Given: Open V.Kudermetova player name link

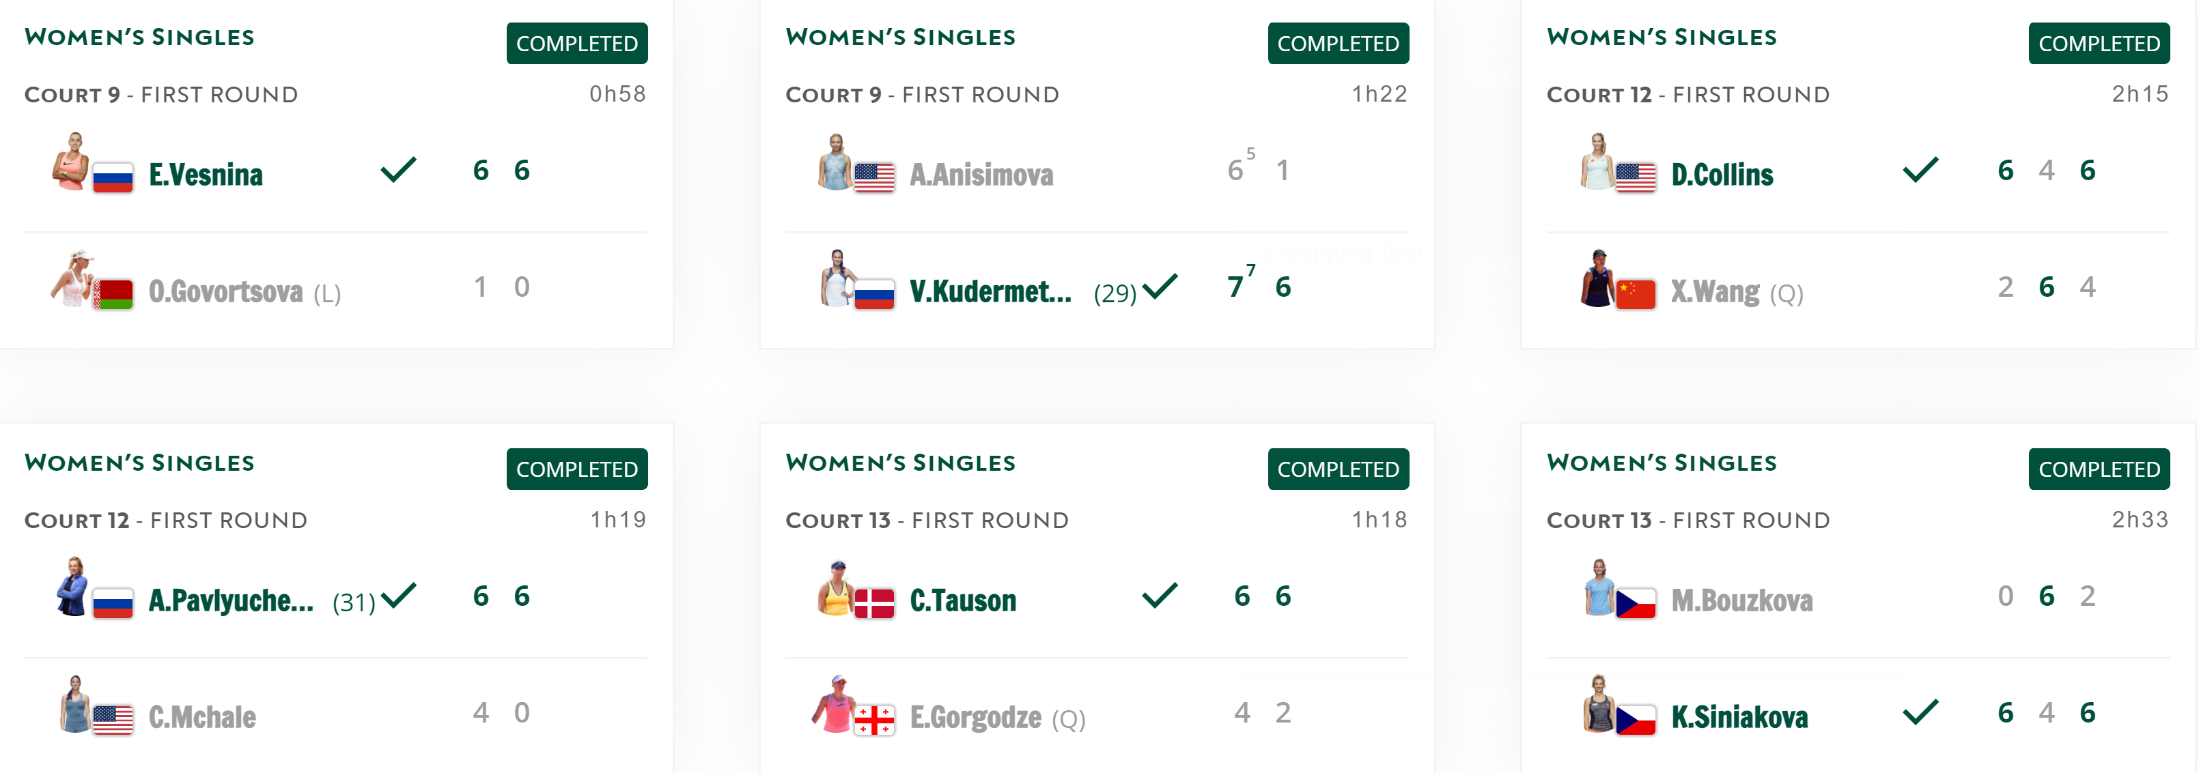Looking at the screenshot, I should point(990,292).
